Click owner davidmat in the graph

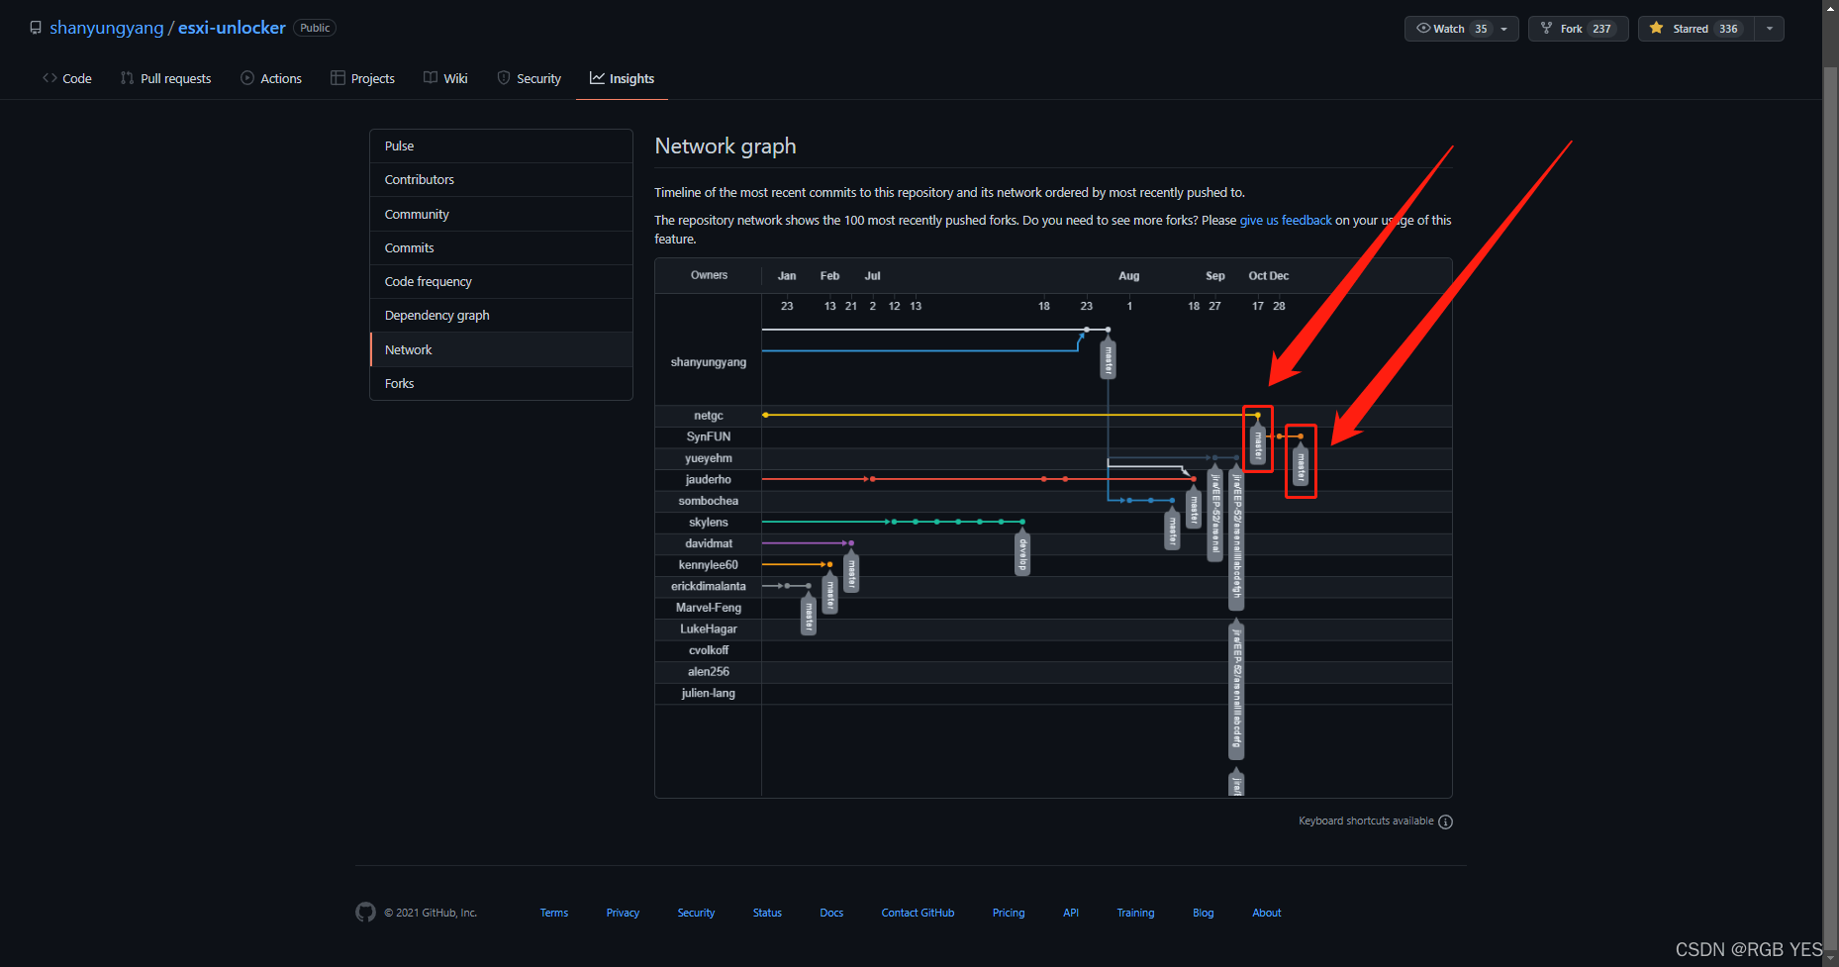(709, 543)
